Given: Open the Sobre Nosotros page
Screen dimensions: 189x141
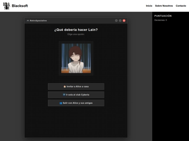Looking at the screenshot, I should point(164,6).
